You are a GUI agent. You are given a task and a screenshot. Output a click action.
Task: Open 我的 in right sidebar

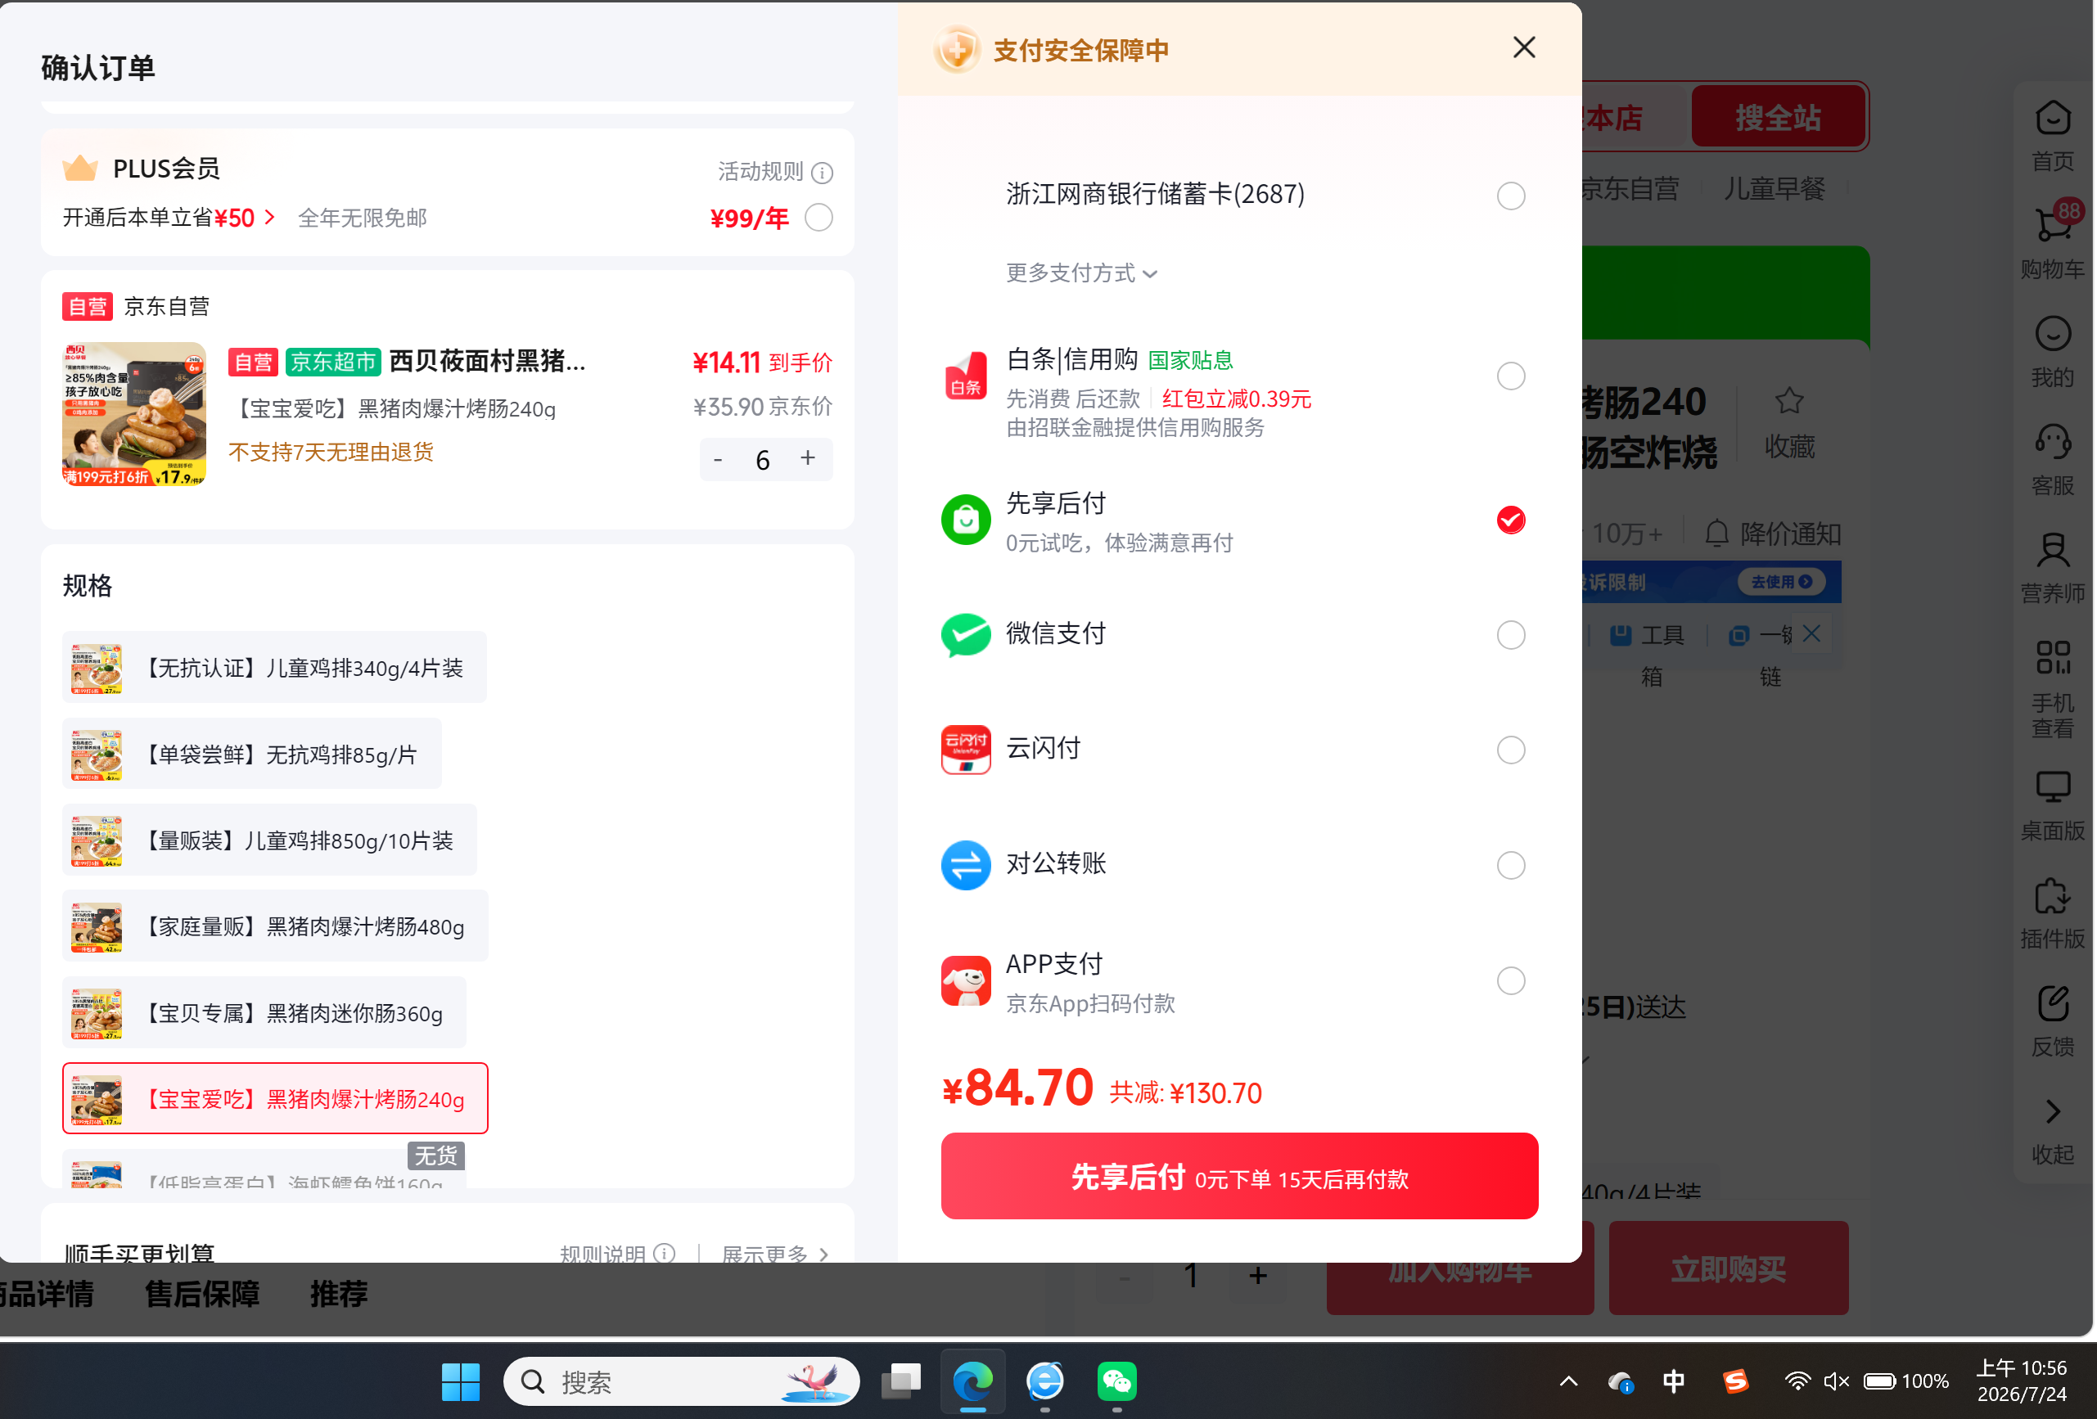(2052, 352)
